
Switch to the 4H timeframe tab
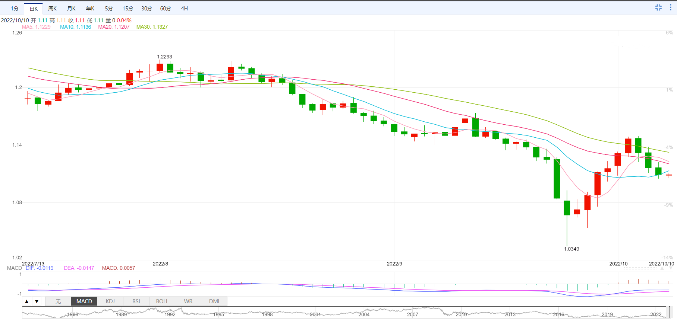pos(184,9)
